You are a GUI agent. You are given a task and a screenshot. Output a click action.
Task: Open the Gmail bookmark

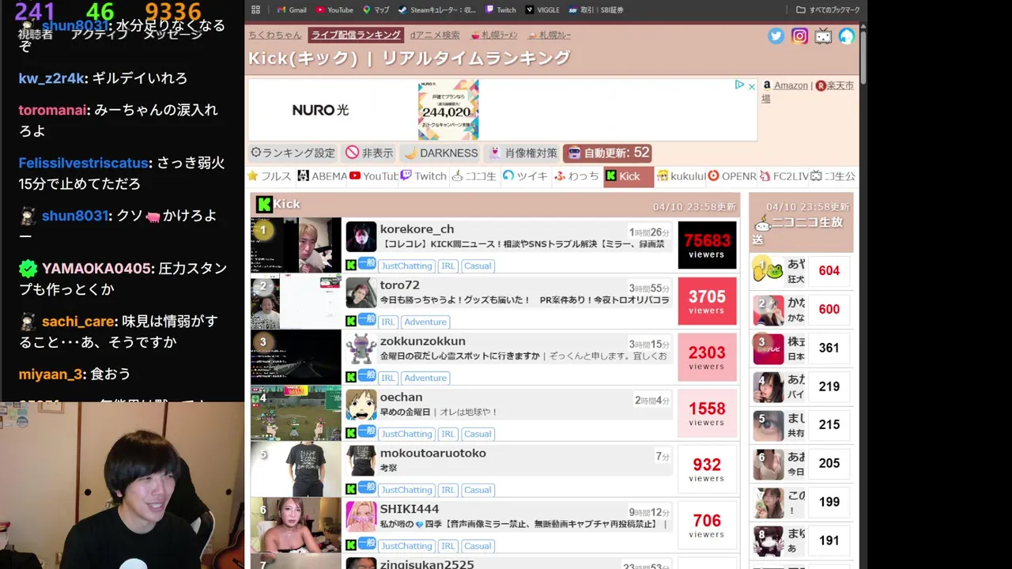(292, 9)
